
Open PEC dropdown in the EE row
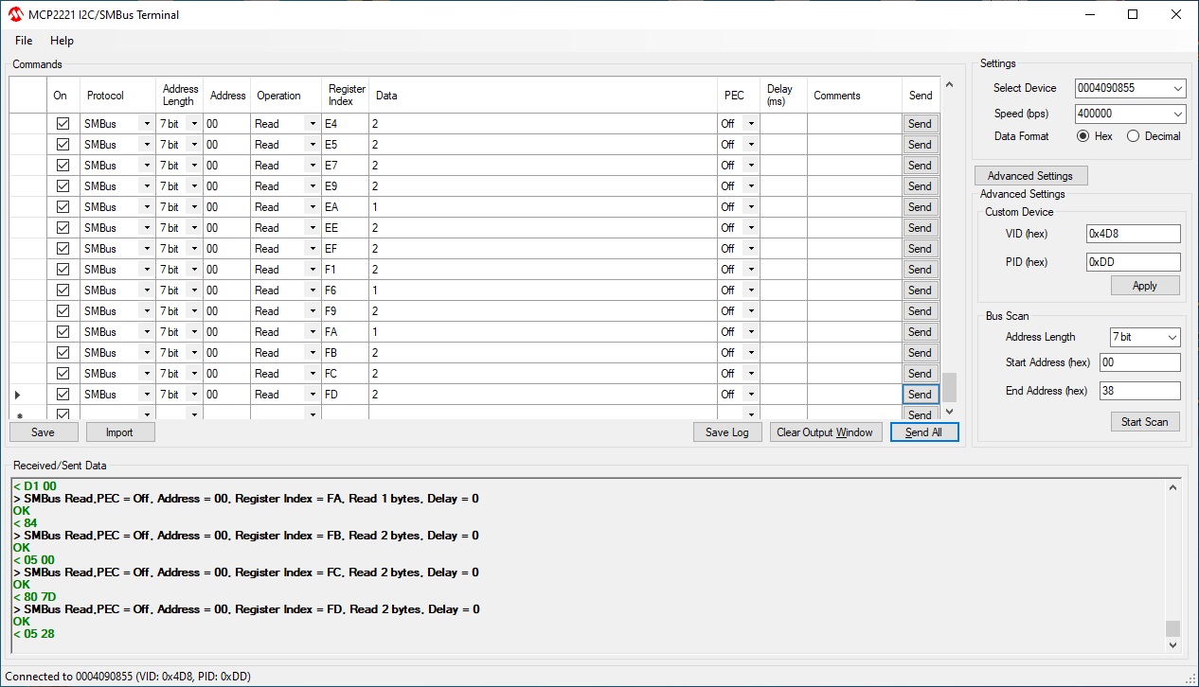pos(751,228)
